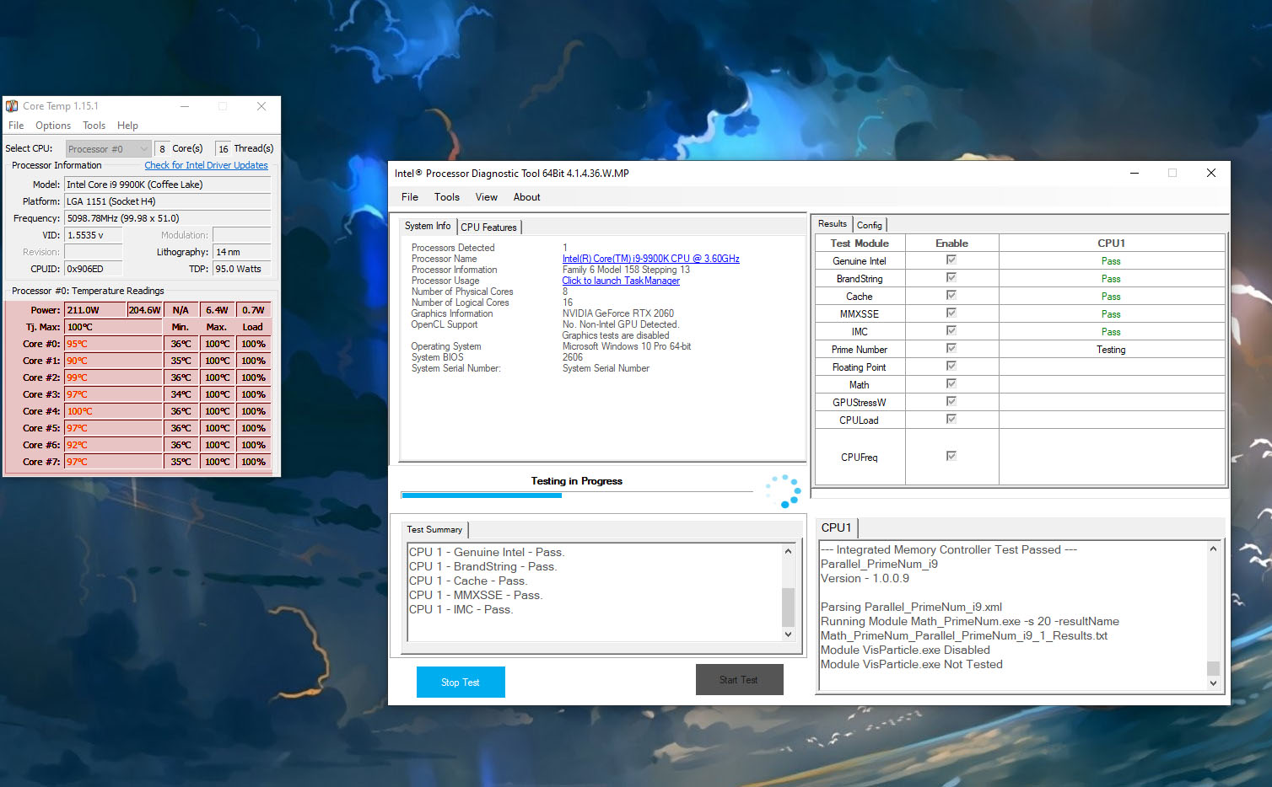
Task: Click the Test Summary scrollbar down arrow
Action: click(788, 634)
